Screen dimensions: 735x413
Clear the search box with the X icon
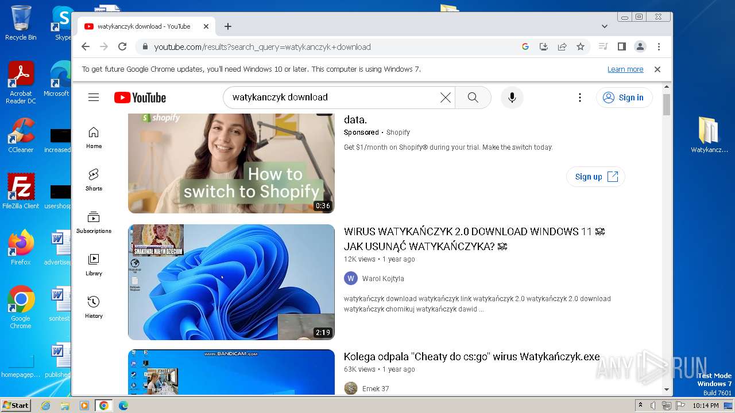point(446,98)
